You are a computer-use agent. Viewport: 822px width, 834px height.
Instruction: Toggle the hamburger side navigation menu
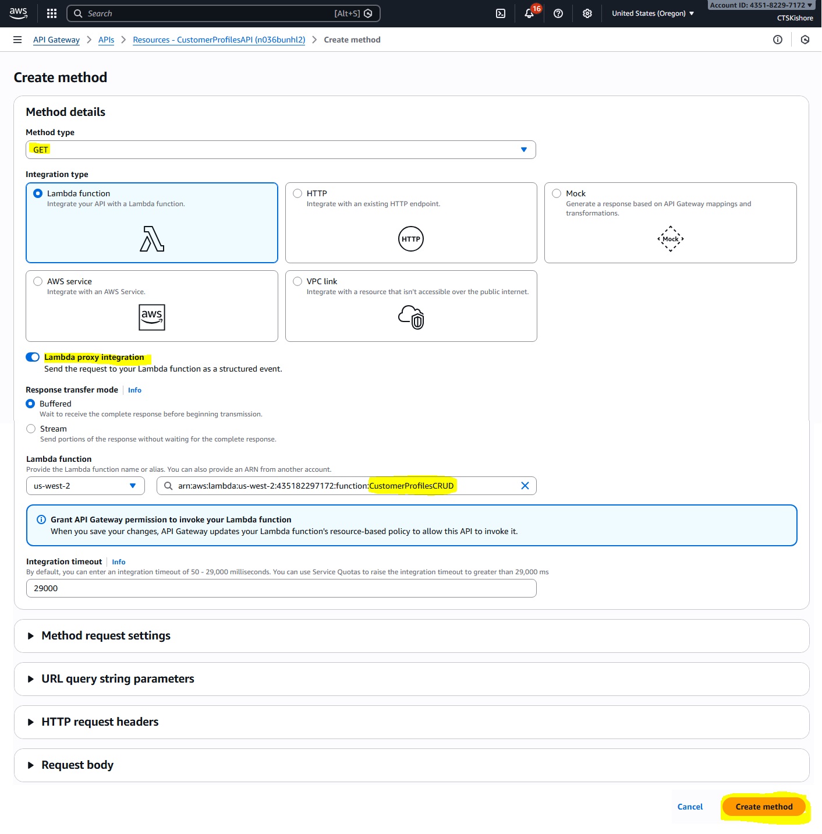(x=17, y=40)
